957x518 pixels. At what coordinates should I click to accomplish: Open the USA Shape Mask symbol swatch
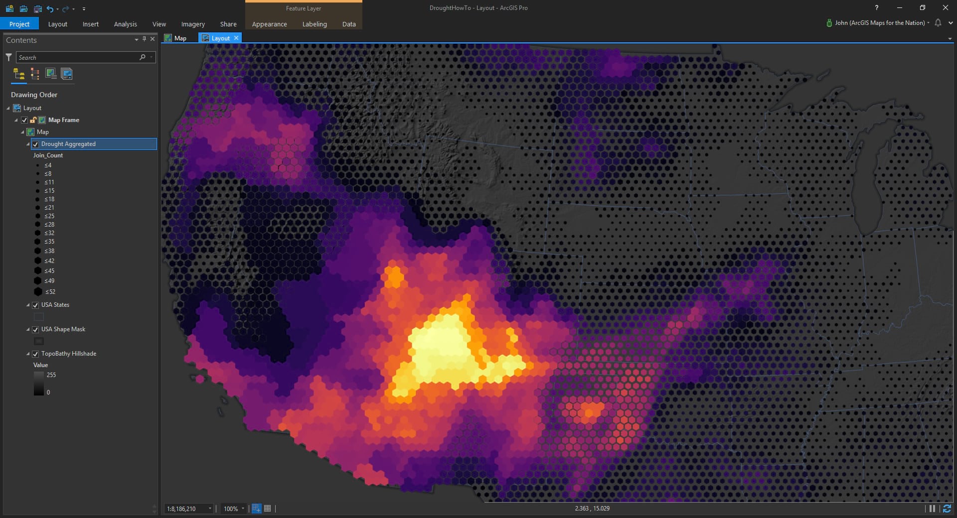coord(39,341)
